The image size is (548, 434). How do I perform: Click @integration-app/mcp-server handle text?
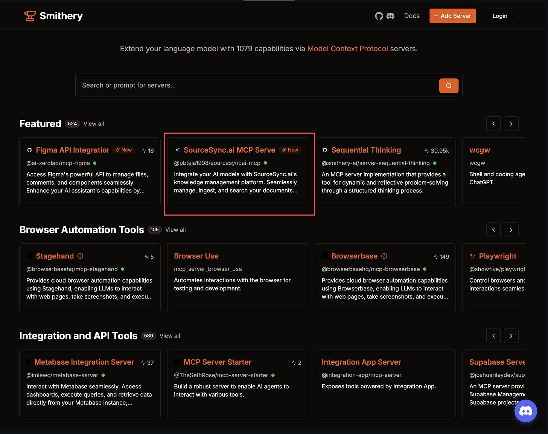[361, 375]
